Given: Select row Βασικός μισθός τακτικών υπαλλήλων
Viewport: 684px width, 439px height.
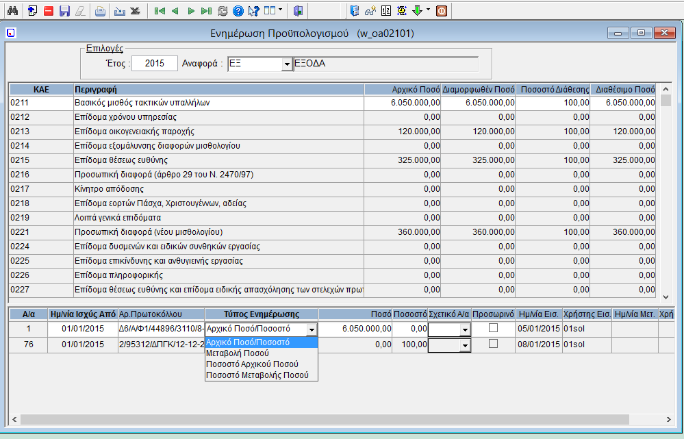Looking at the screenshot, I should (x=332, y=103).
